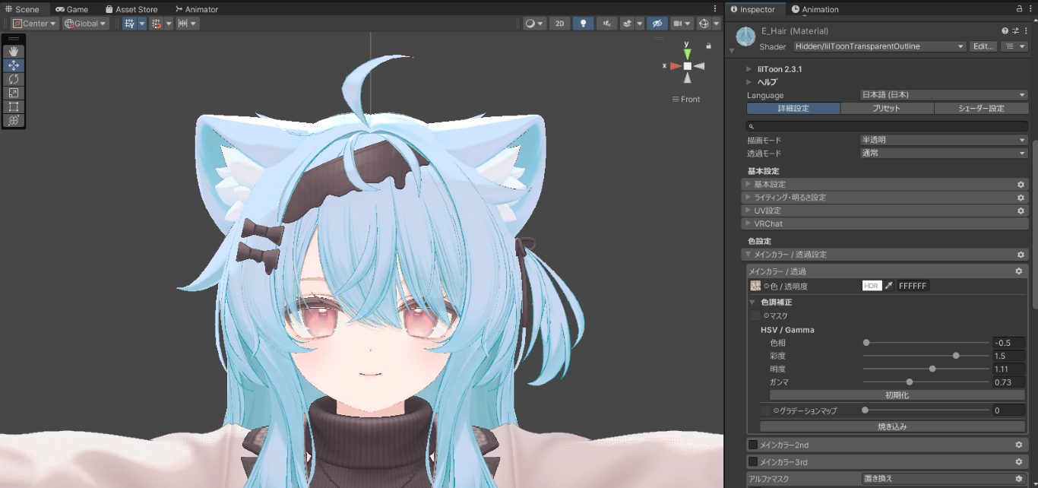Expand the ライティング・明るさ設定 section

click(x=790, y=198)
